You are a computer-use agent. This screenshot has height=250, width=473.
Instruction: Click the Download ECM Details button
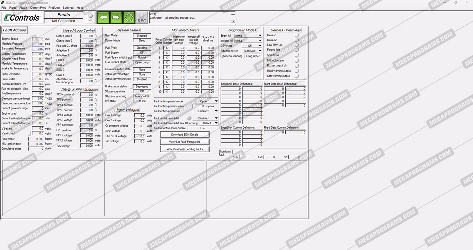[185, 135]
